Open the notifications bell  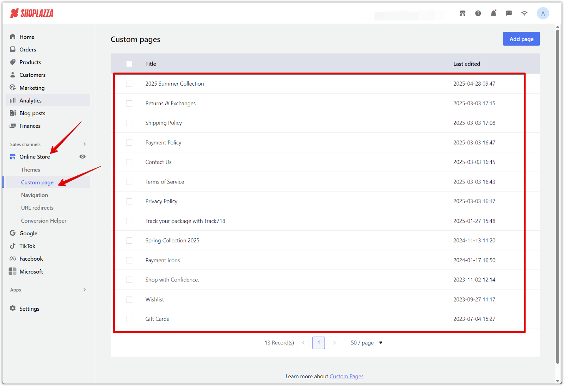[x=493, y=13]
